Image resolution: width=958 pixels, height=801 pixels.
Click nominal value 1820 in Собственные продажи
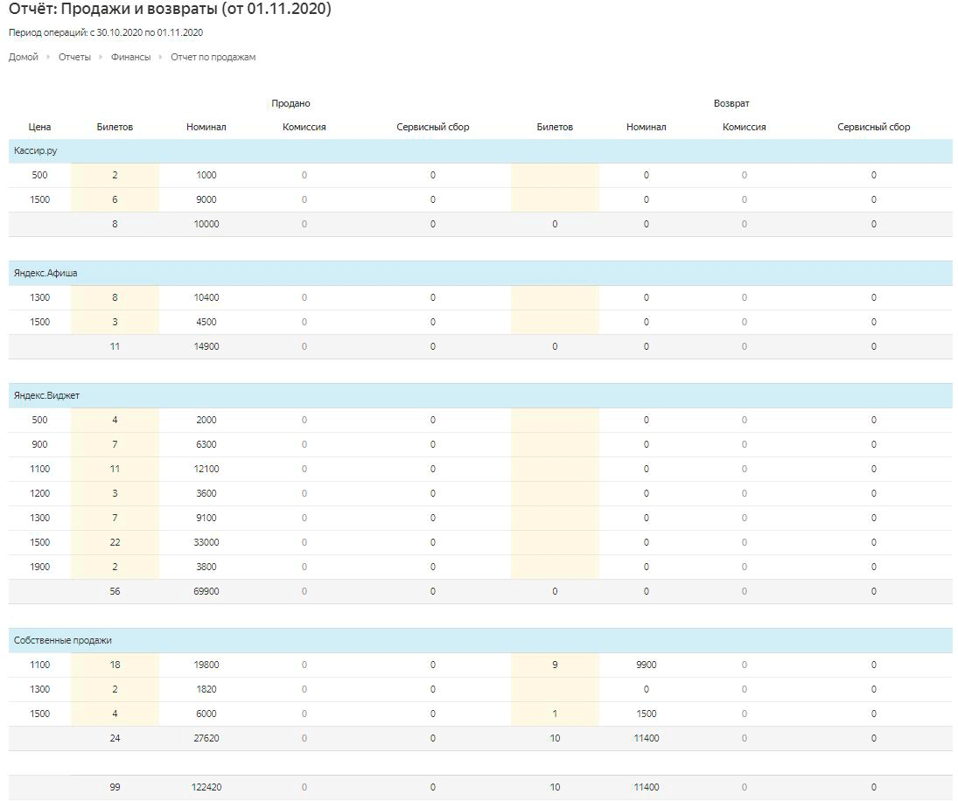[206, 689]
